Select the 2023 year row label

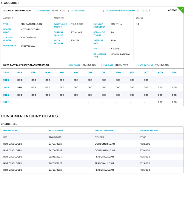pos(6,95)
